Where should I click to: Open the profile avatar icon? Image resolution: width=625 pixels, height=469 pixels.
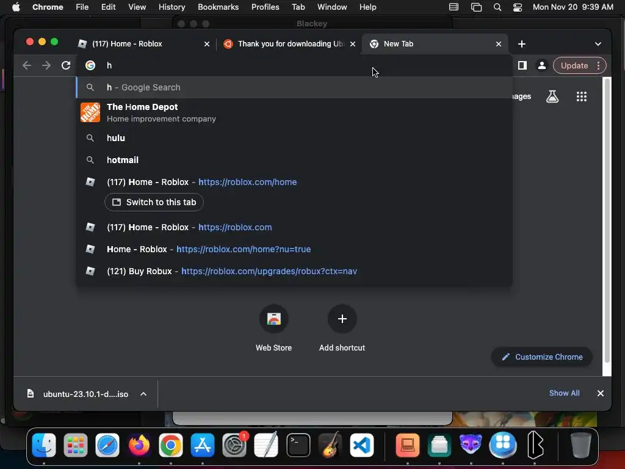point(542,65)
